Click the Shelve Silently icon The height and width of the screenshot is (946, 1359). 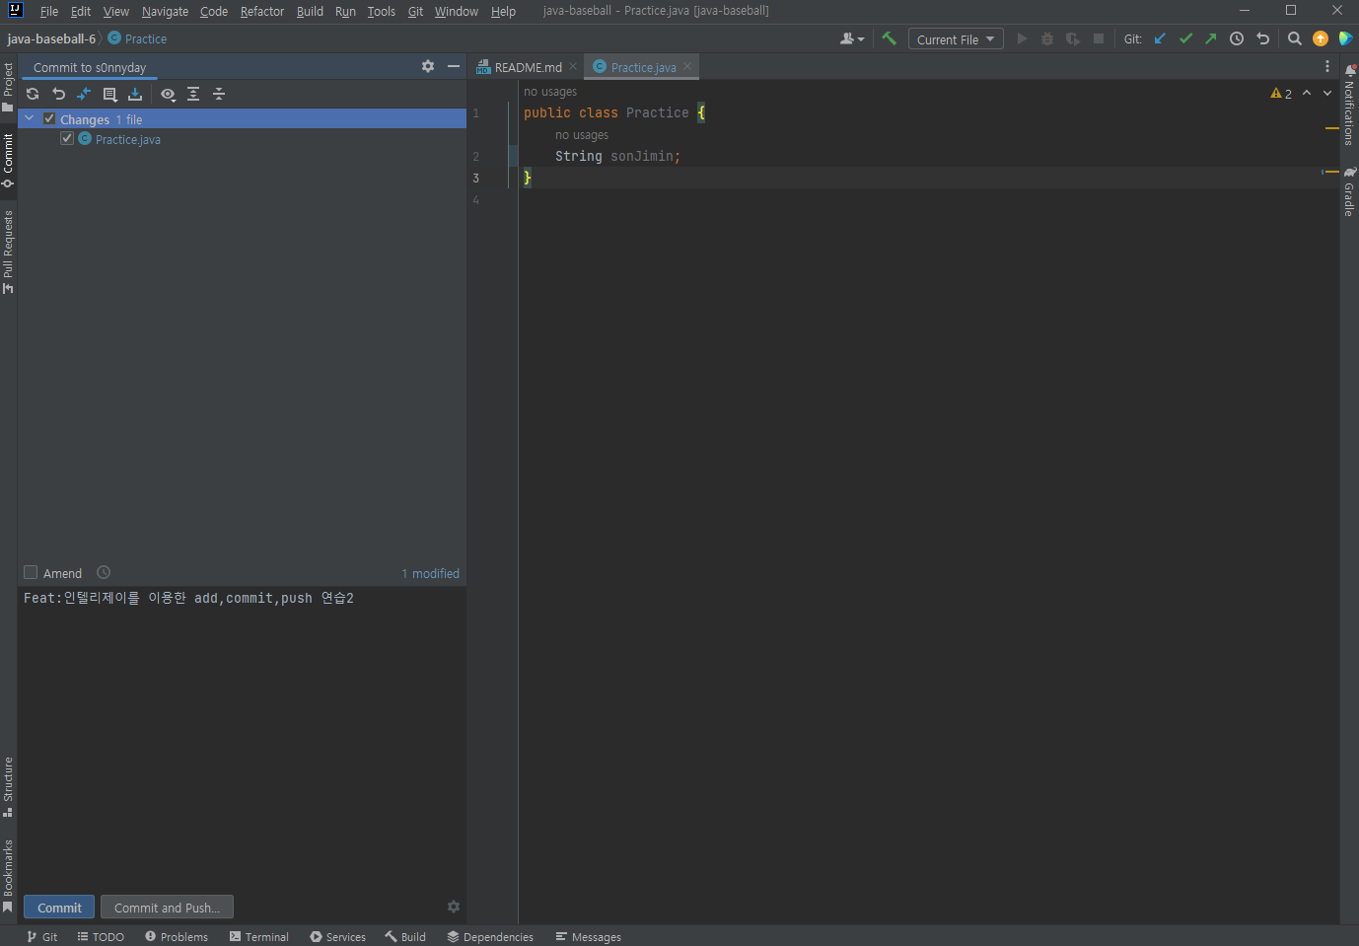[x=135, y=94]
